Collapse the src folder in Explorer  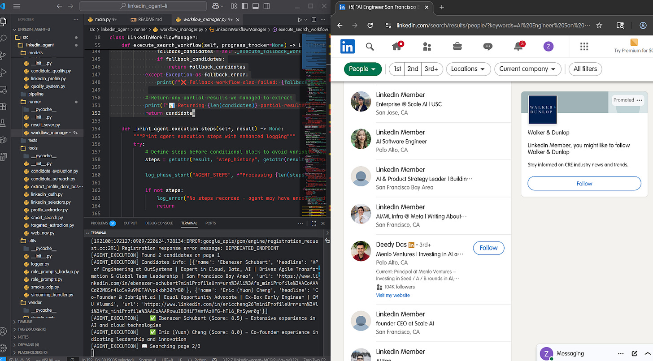pyautogui.click(x=25, y=37)
